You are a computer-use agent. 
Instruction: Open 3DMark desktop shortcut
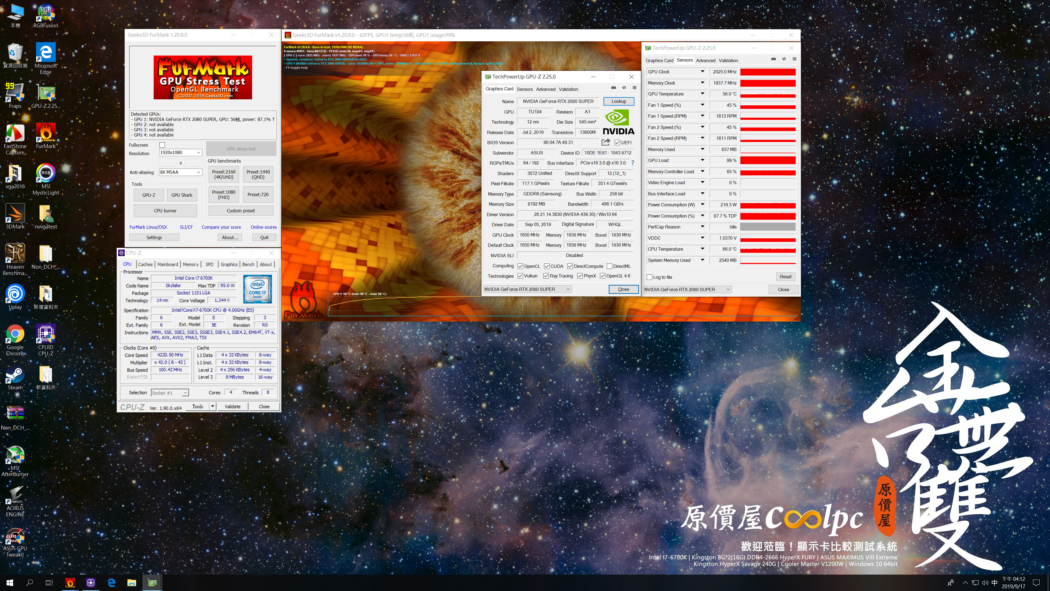point(15,217)
